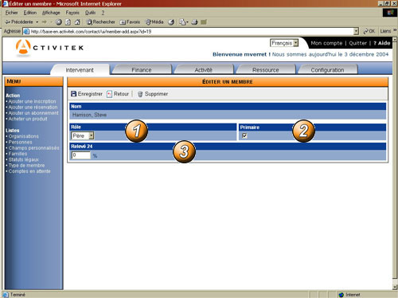Screen dimensions: 398x298
Task: Switch to the Configuration tab
Action: (327, 70)
